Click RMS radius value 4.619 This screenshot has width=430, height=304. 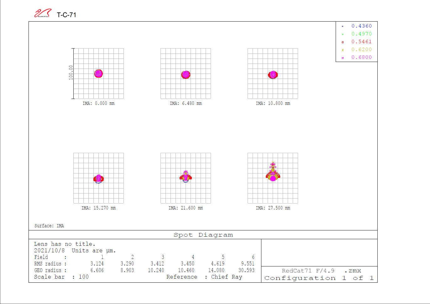(x=218, y=264)
